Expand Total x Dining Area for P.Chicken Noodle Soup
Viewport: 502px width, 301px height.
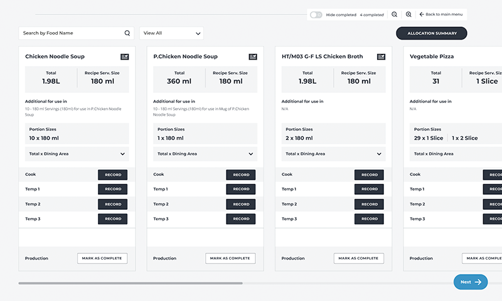click(251, 154)
